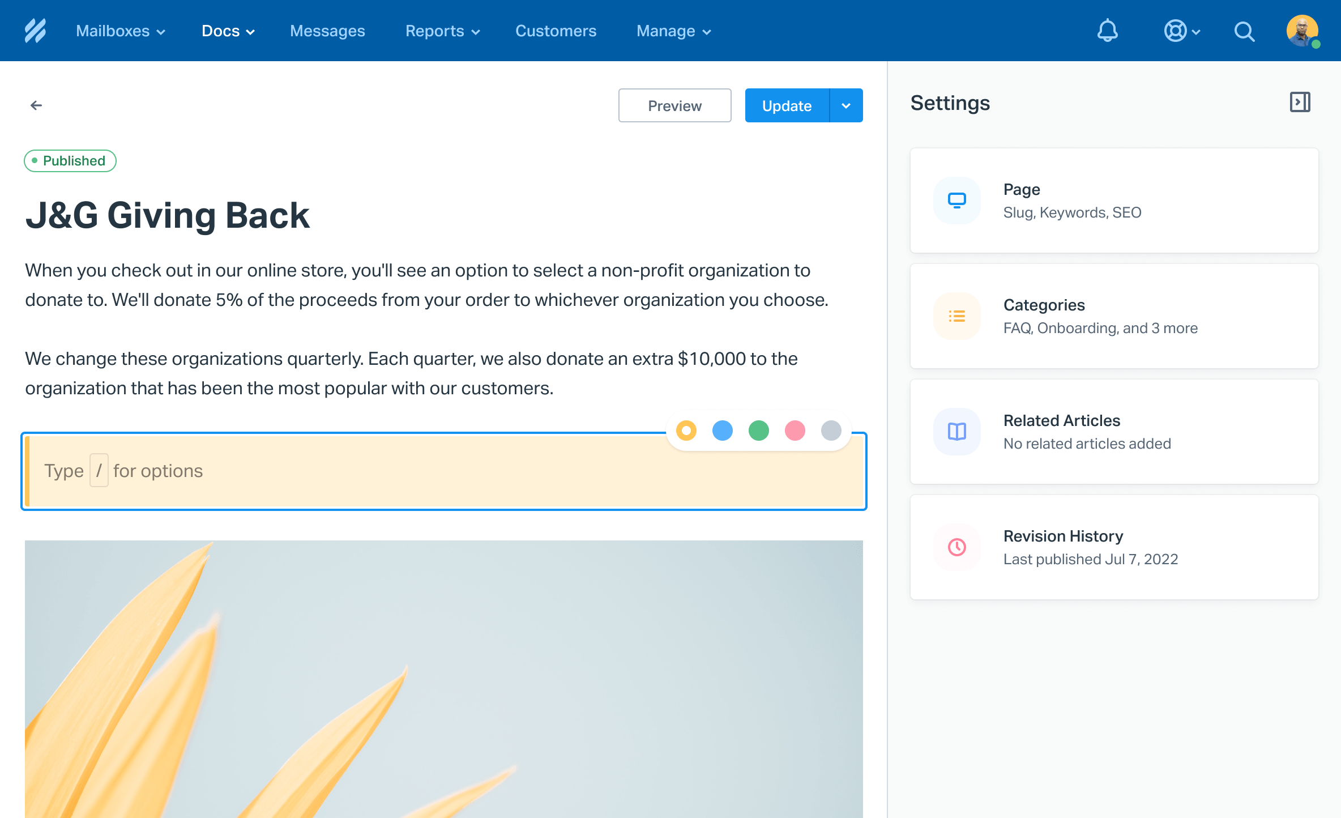
Task: Collapse the Settings sidebar panel
Action: point(1300,103)
